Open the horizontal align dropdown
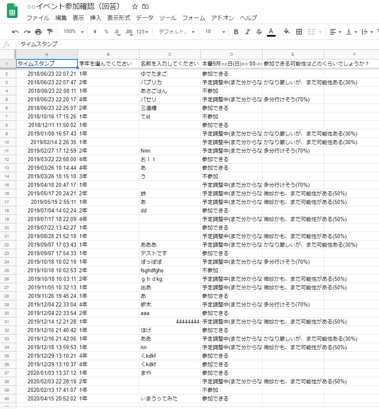Image resolution: width=379 pixels, height=409 pixels. (x=335, y=32)
